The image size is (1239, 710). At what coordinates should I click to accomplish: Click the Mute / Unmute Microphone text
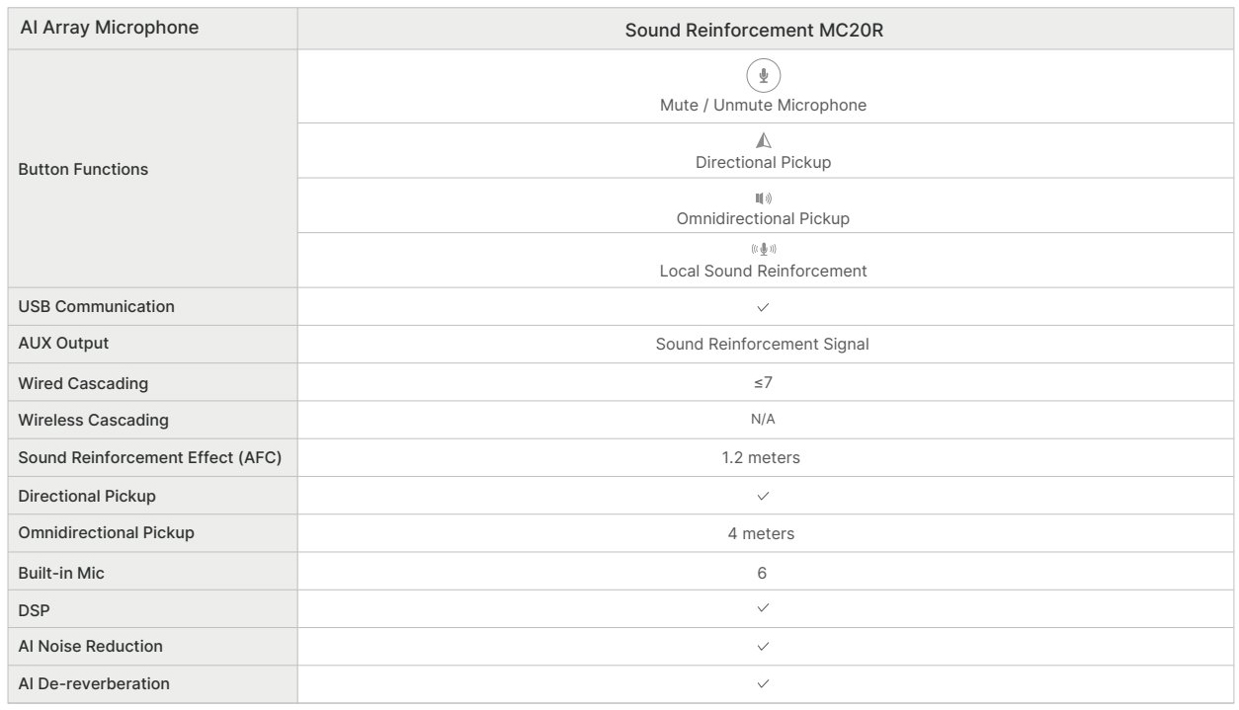tap(763, 105)
